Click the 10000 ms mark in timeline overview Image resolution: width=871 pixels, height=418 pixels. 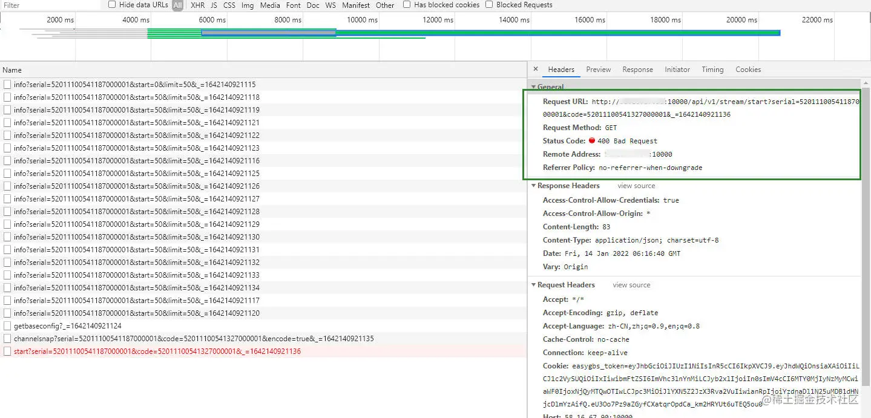pyautogui.click(x=362, y=20)
